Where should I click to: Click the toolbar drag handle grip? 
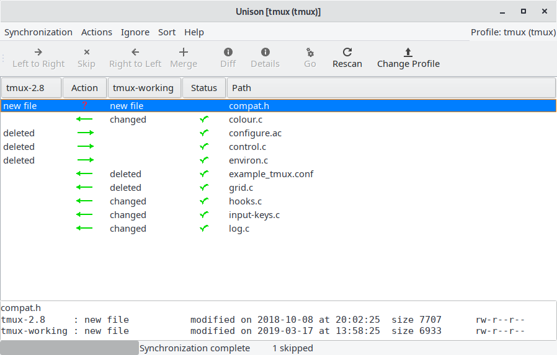tap(3, 58)
